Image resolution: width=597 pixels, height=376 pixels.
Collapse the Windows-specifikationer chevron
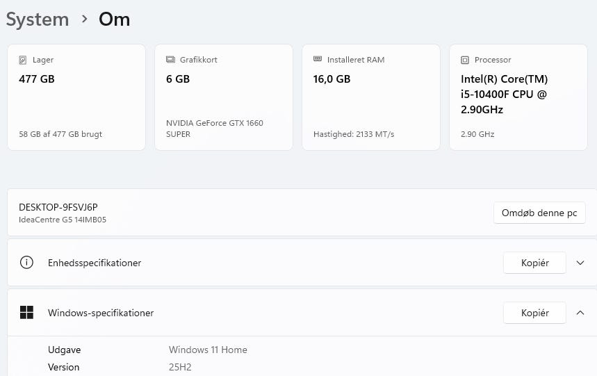point(580,313)
